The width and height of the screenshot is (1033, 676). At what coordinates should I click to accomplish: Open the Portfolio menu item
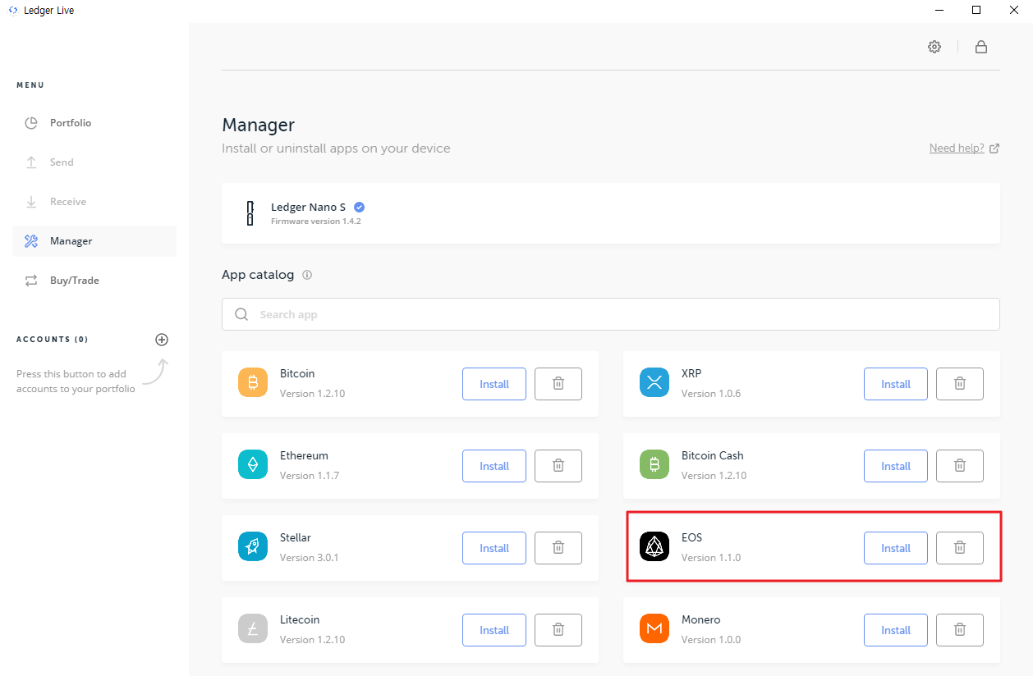[94, 123]
